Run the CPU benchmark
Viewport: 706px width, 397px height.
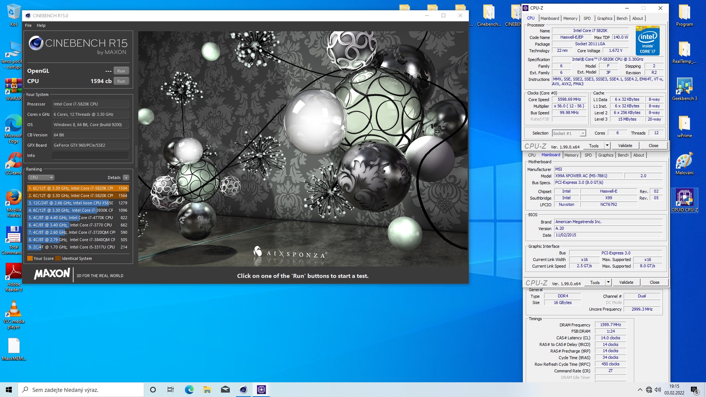121,81
